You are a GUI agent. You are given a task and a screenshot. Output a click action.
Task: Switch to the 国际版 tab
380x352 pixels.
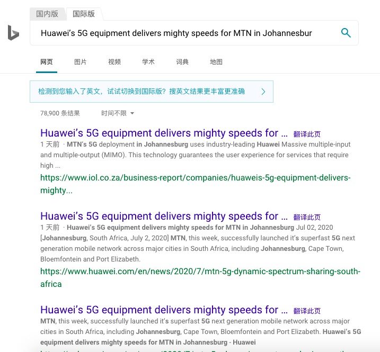coord(84,14)
